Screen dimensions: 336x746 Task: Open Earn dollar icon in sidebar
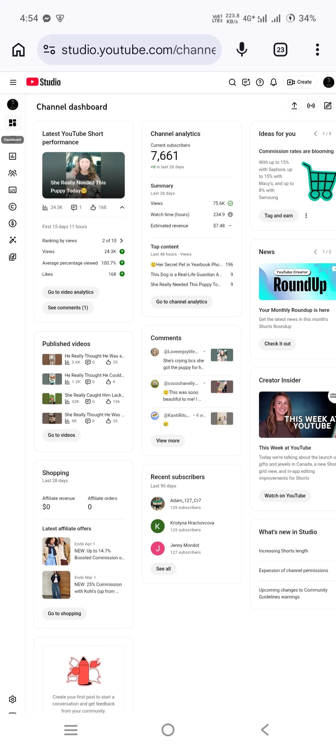pyautogui.click(x=12, y=223)
